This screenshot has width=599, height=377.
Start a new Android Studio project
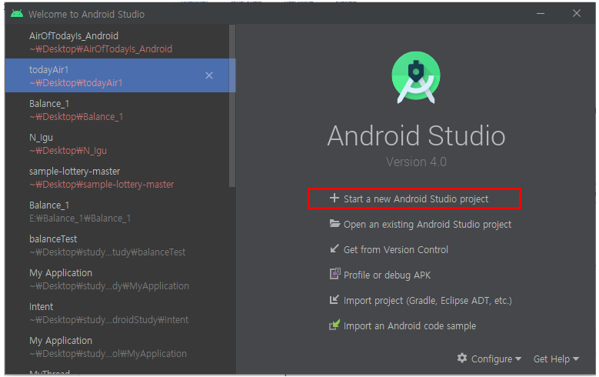click(414, 199)
